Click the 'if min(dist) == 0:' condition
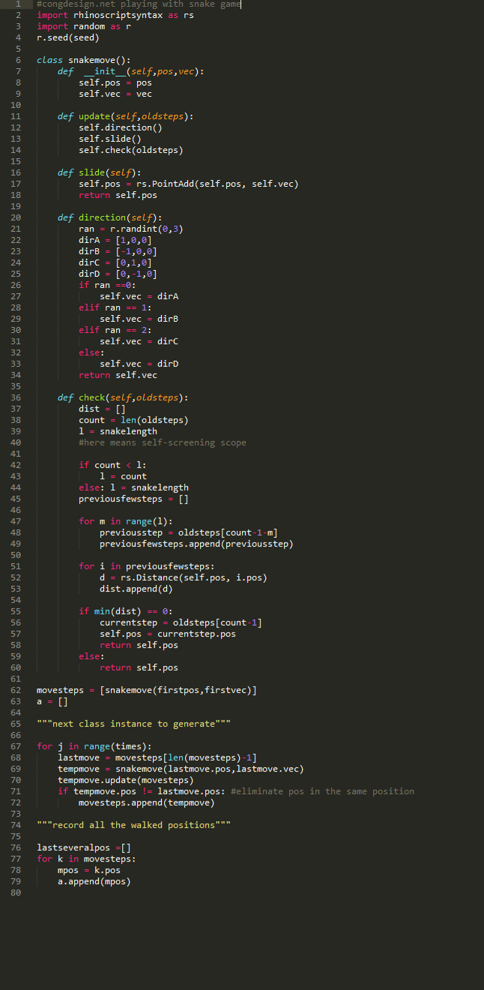Image resolution: width=484 pixels, height=990 pixels. click(126, 611)
